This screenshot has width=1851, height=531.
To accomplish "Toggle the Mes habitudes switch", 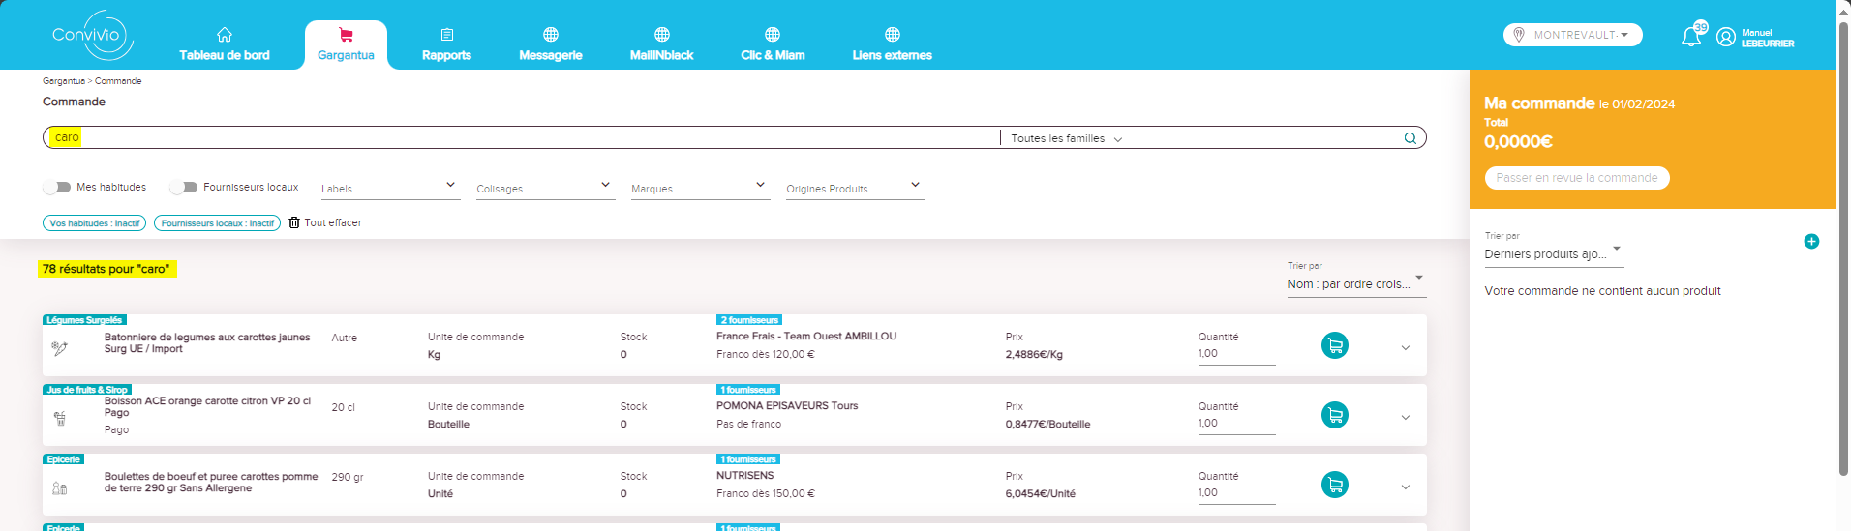I will tap(57, 187).
